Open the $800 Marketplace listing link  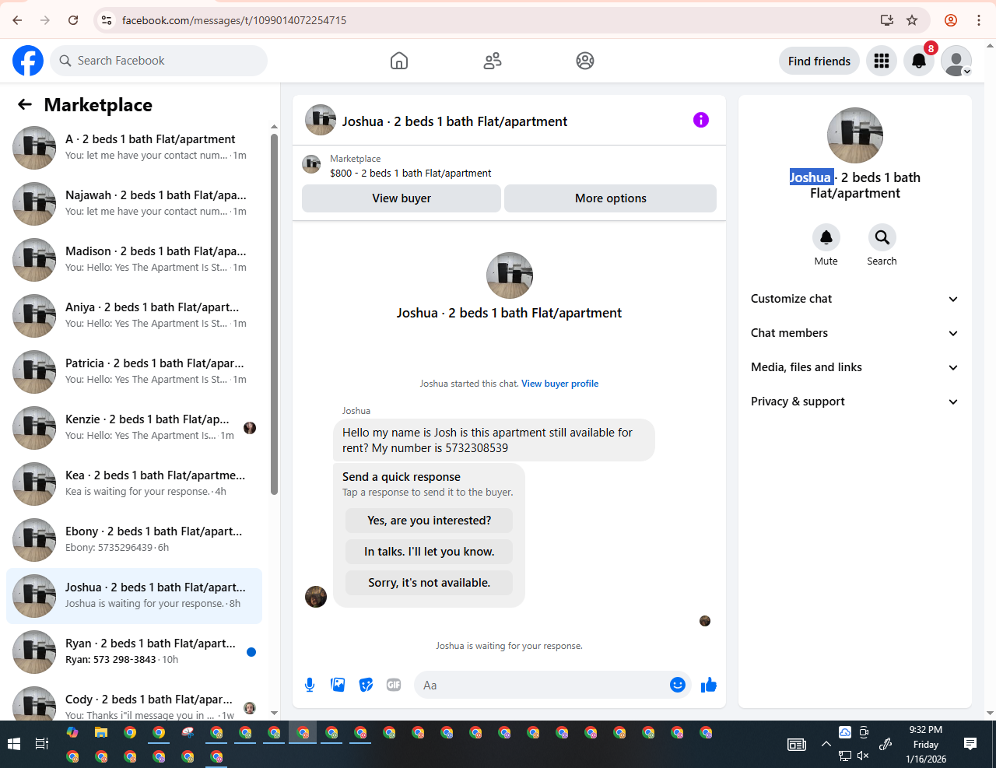coord(411,174)
